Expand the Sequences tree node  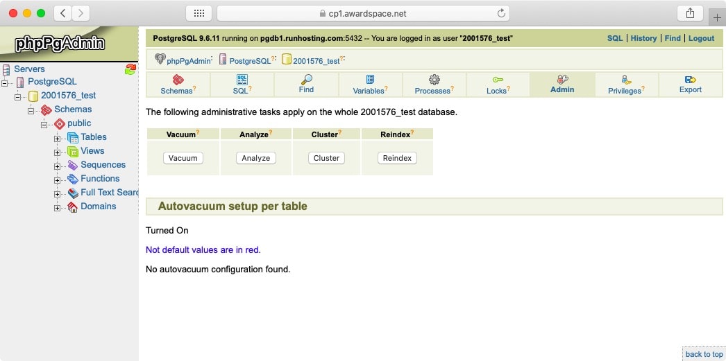pos(58,166)
